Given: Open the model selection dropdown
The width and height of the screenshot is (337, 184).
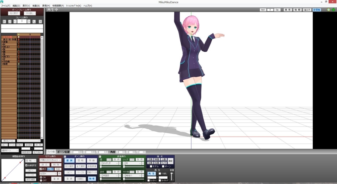Looking at the screenshot, I should (50, 160).
